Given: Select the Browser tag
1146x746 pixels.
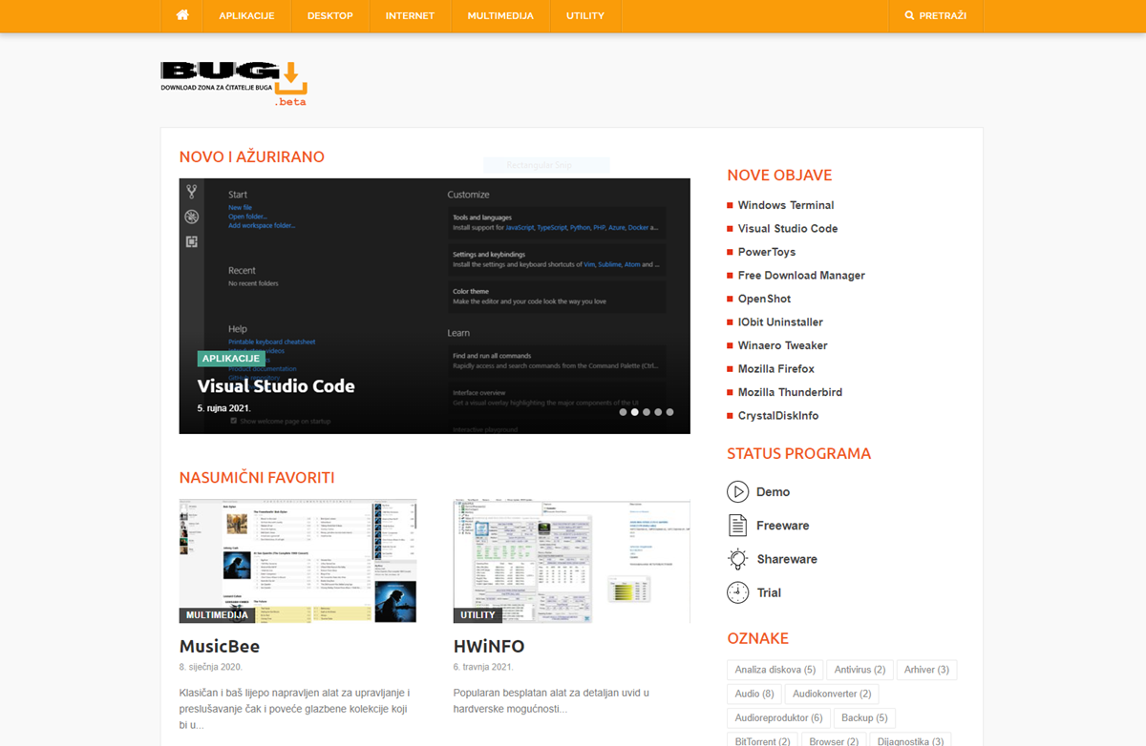Looking at the screenshot, I should (834, 741).
